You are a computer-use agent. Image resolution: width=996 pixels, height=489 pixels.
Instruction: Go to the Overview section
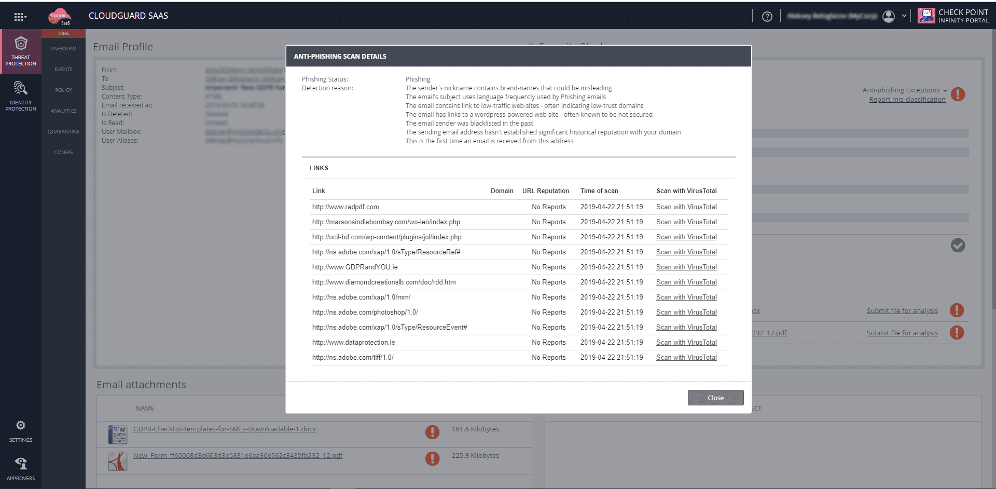[x=63, y=49]
